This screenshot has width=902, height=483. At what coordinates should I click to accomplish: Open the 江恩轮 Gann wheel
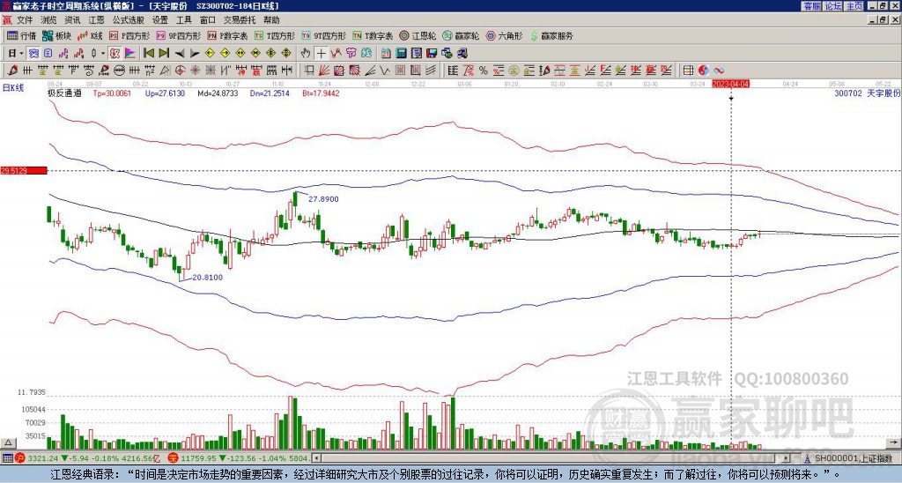(x=418, y=35)
